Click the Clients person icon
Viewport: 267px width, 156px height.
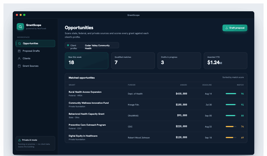pos(19,58)
